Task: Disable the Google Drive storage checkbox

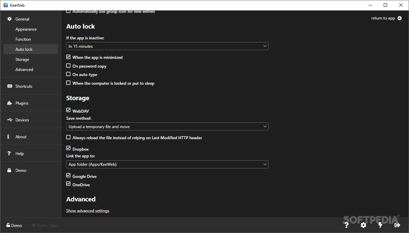Action: point(68,176)
